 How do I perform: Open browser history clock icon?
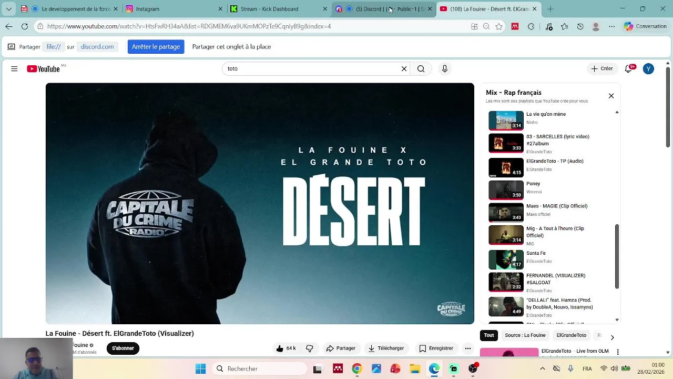(x=580, y=26)
